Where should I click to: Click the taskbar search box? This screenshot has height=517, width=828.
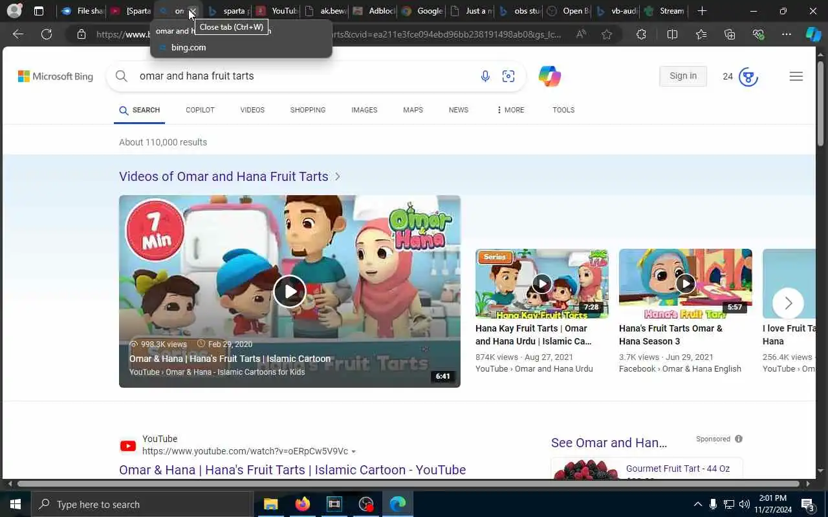point(142,504)
